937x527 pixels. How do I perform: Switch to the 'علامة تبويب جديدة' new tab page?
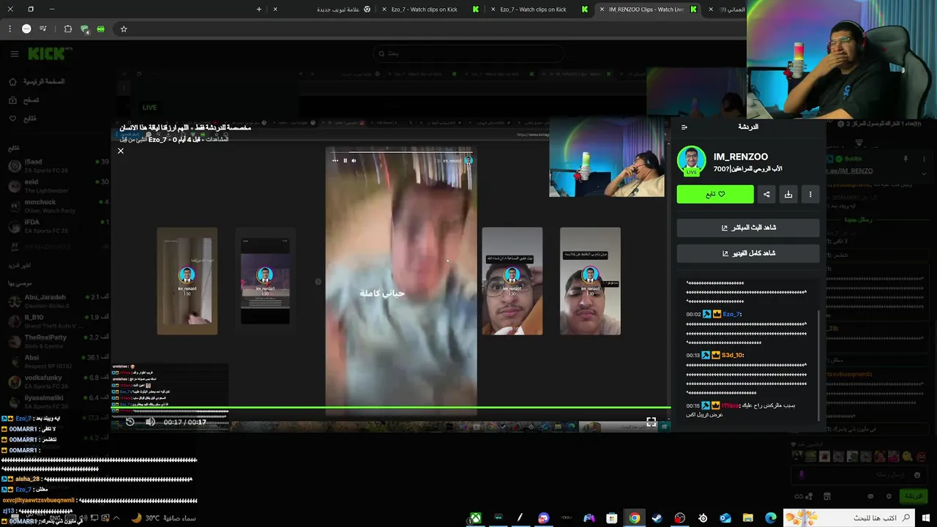click(x=322, y=10)
